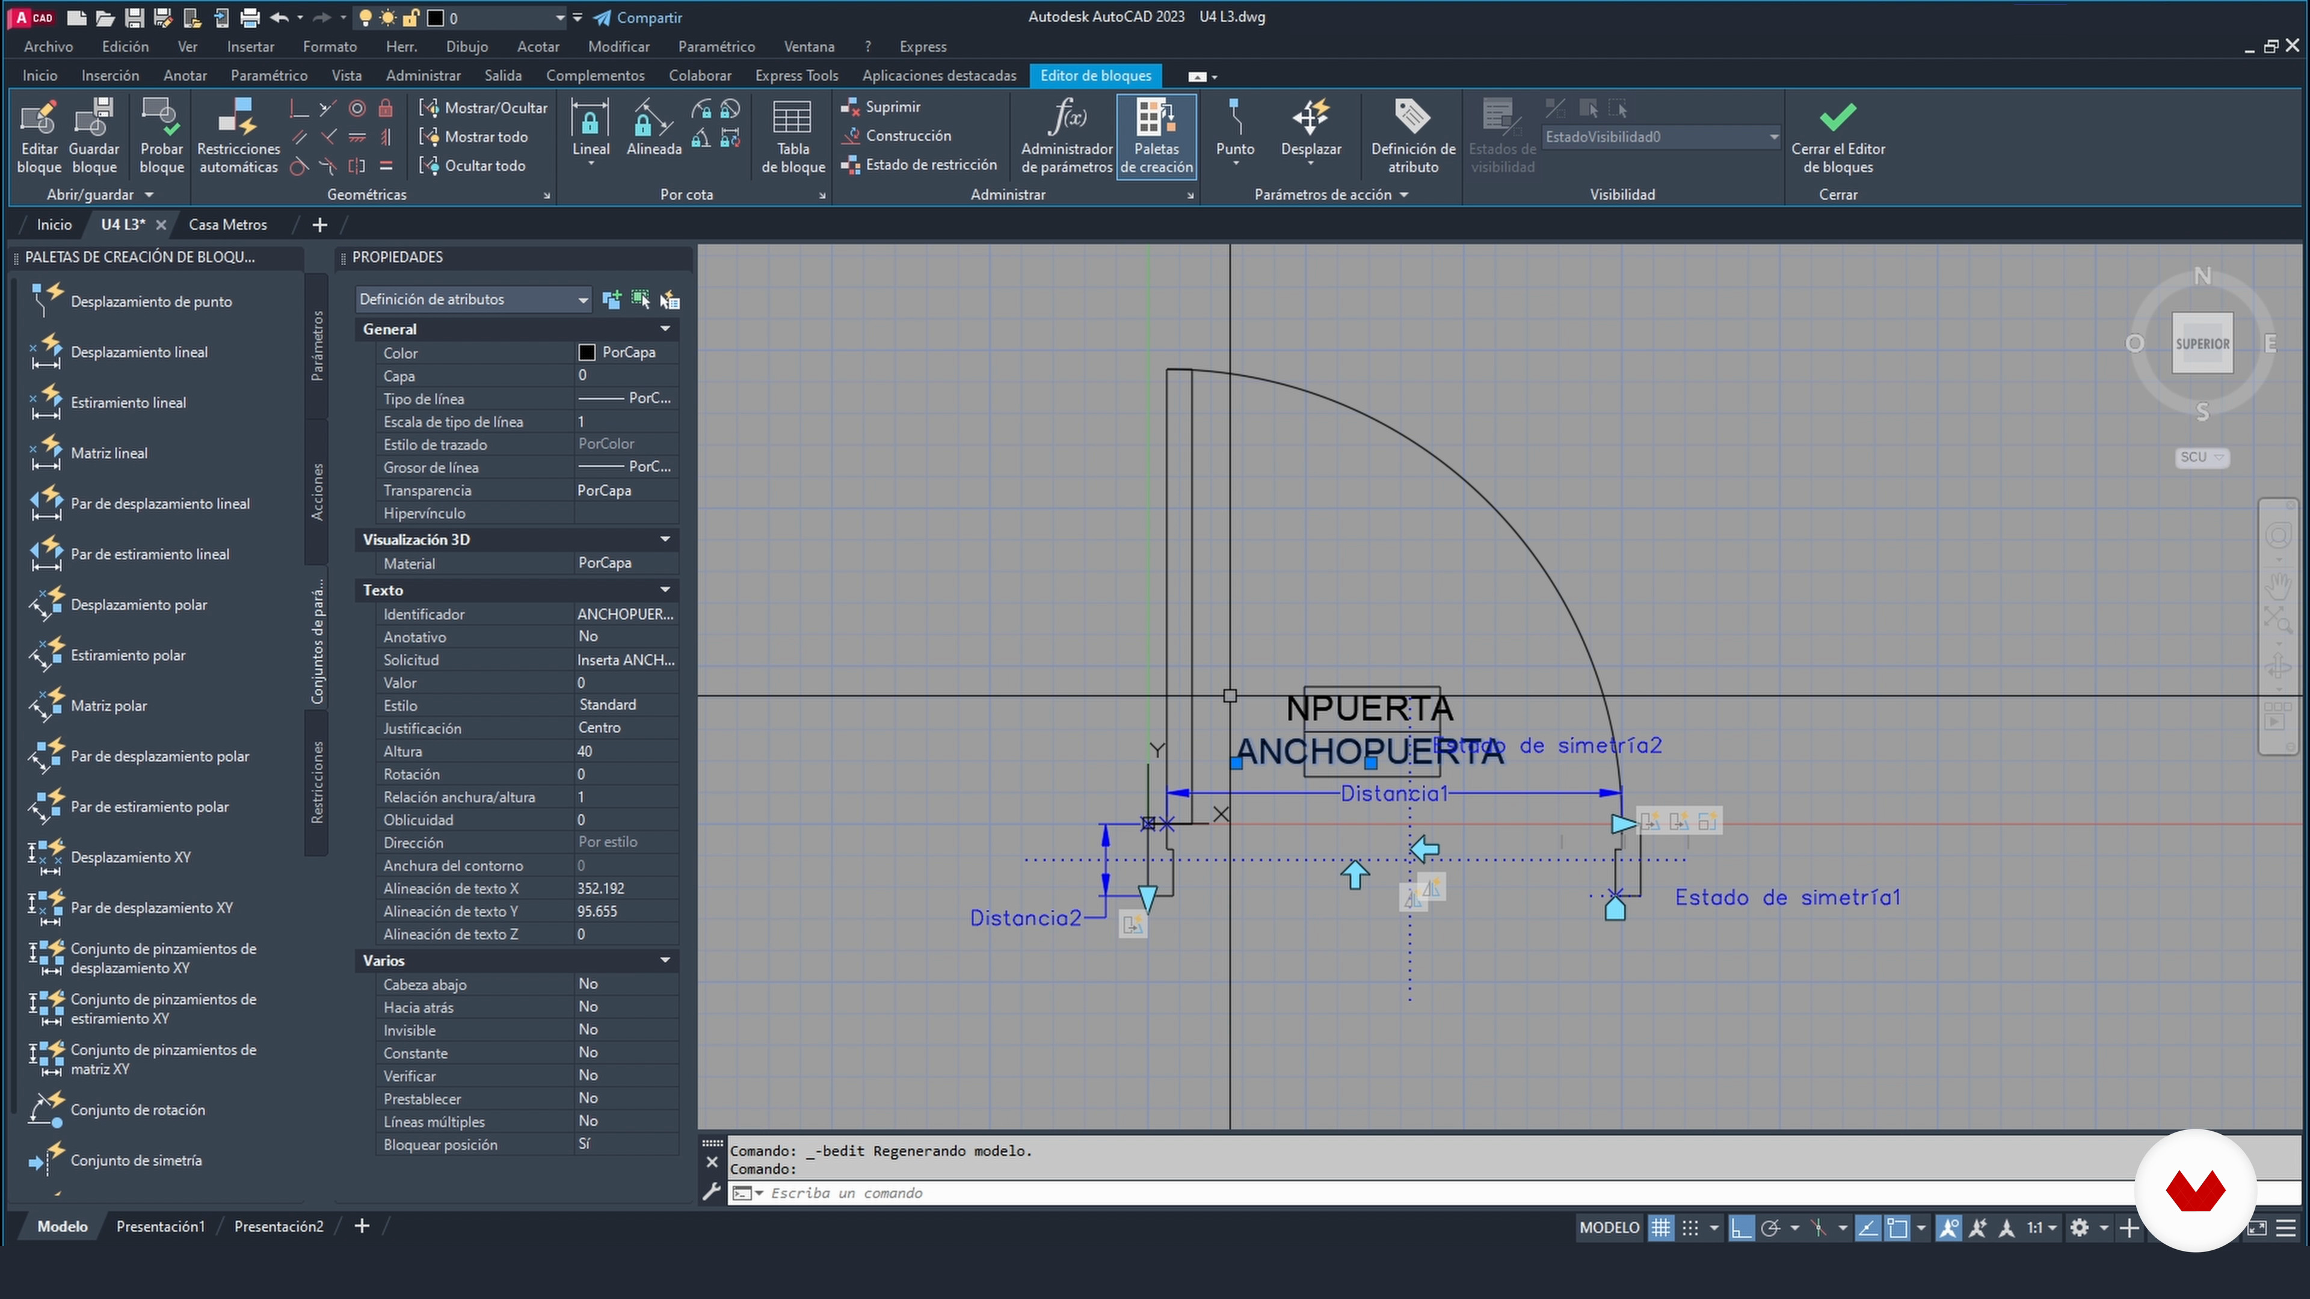This screenshot has height=1299, width=2310.
Task: Toggle ortho mode in status bar
Action: tap(1740, 1228)
